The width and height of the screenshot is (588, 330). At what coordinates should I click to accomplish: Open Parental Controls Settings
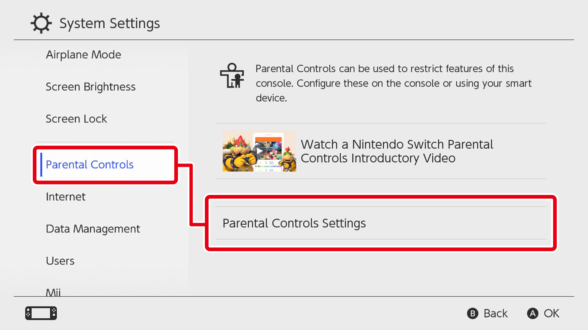381,223
